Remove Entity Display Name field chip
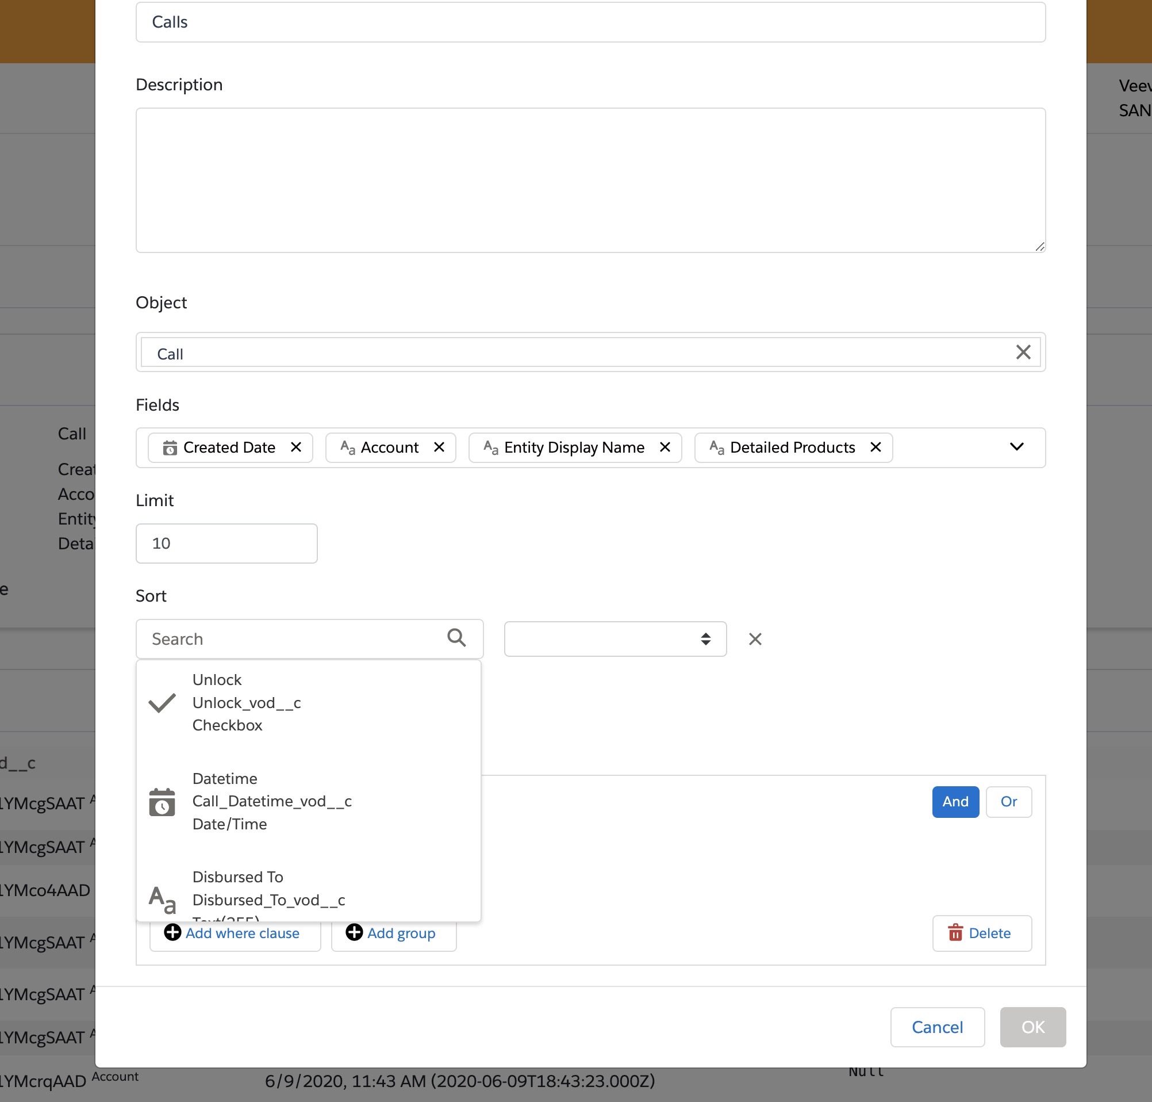Image resolution: width=1152 pixels, height=1102 pixels. [665, 447]
